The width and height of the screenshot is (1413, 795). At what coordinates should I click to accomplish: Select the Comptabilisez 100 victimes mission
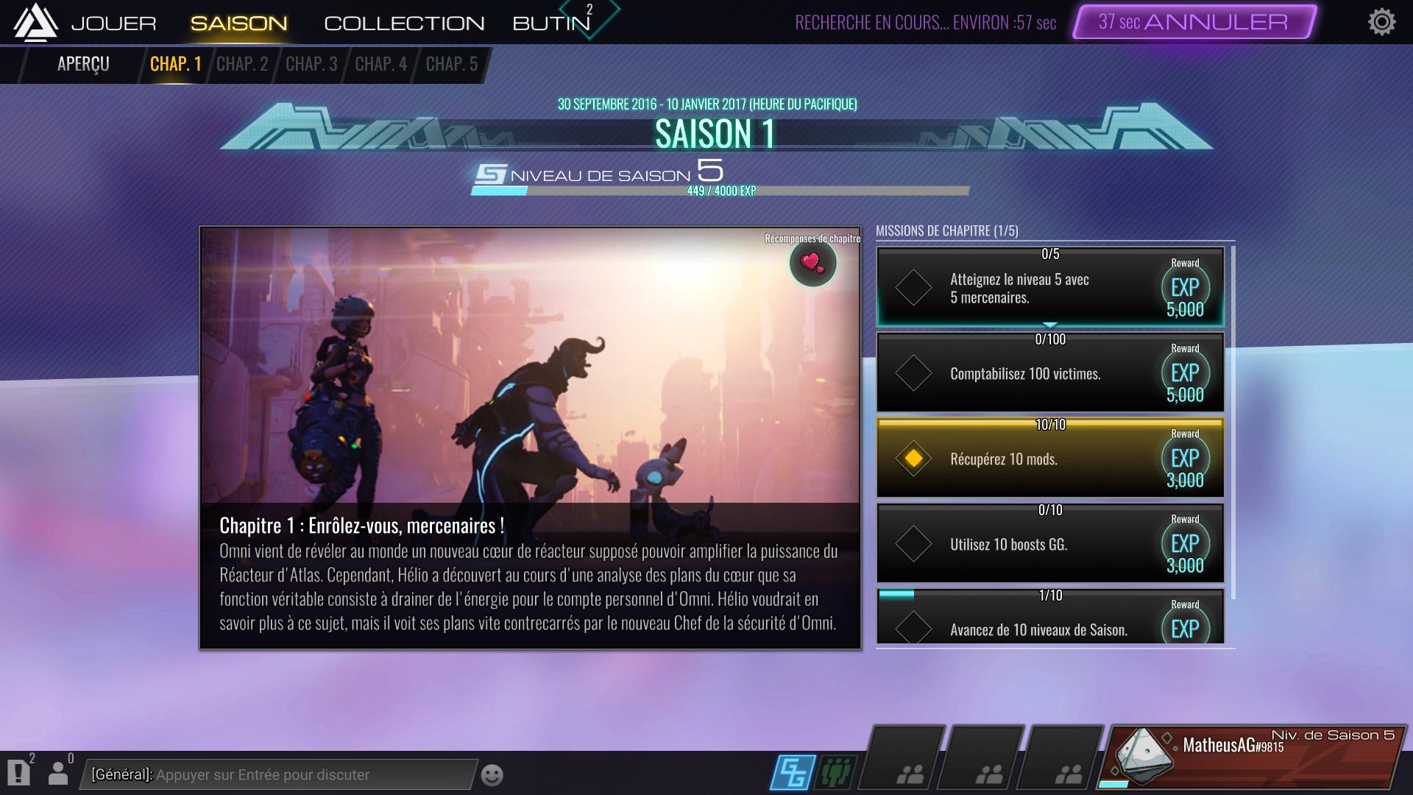pos(1050,372)
